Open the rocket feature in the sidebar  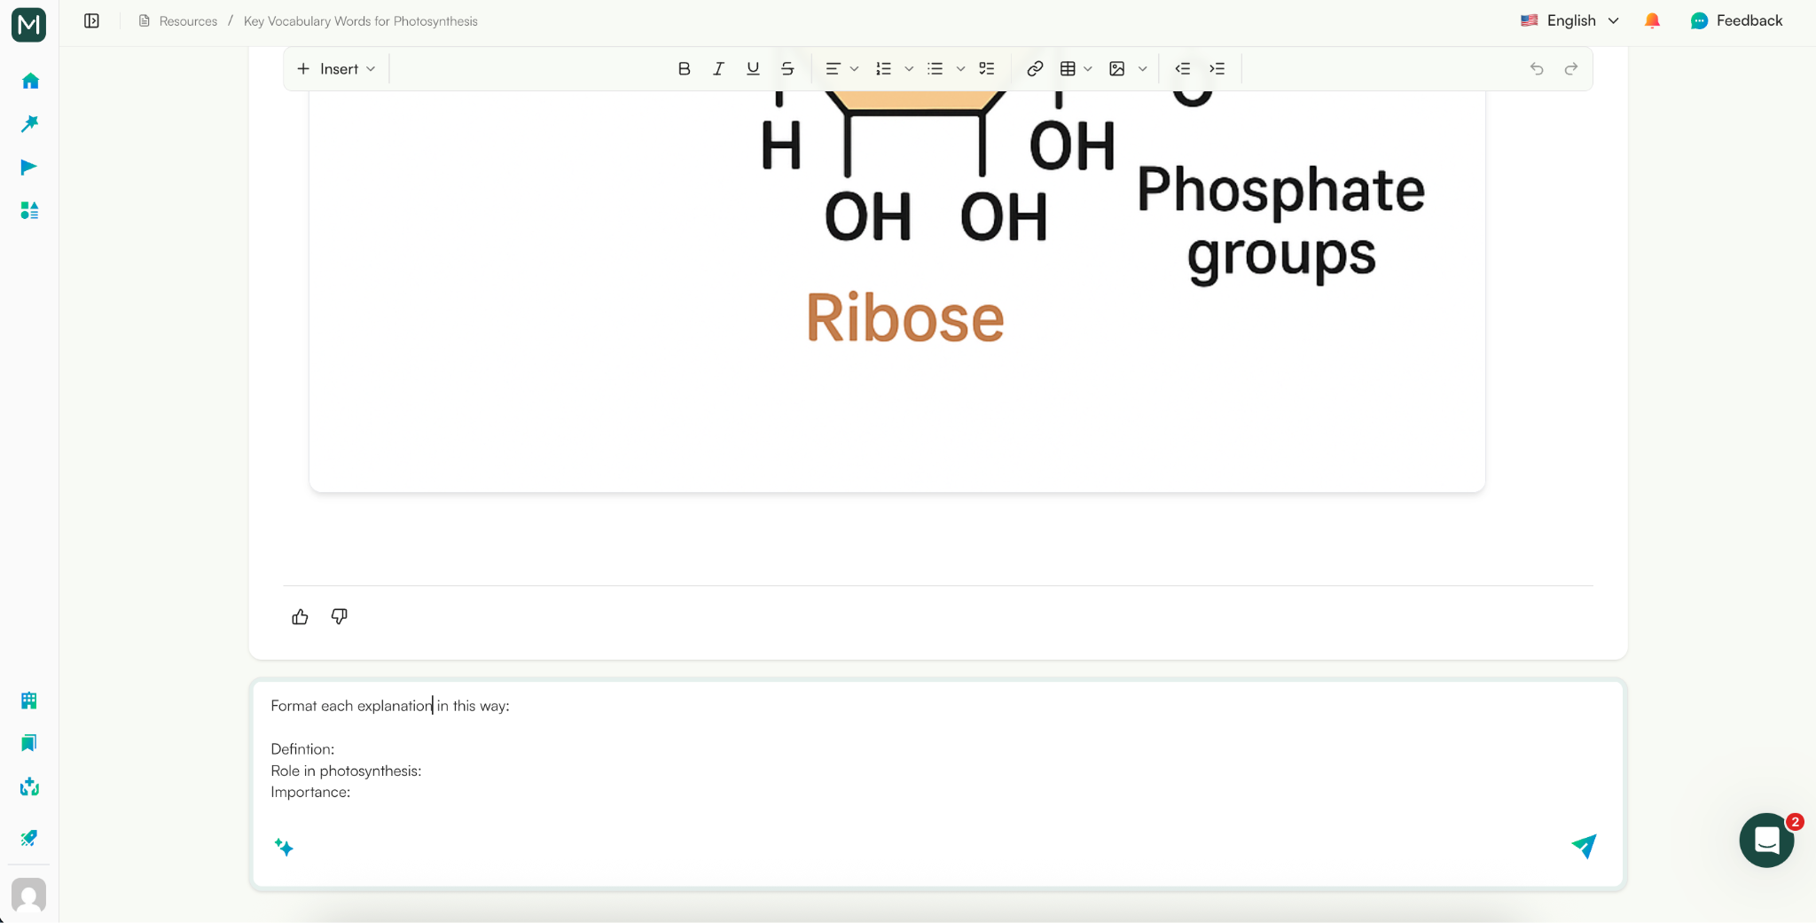point(29,837)
